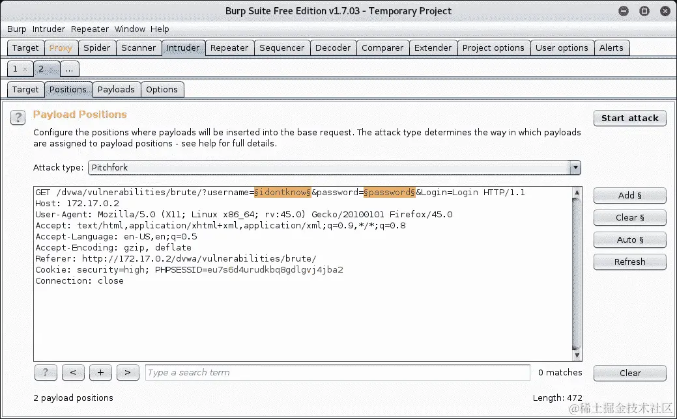Open the Intruder menu in menu bar
The height and width of the screenshot is (419, 677).
(x=49, y=29)
